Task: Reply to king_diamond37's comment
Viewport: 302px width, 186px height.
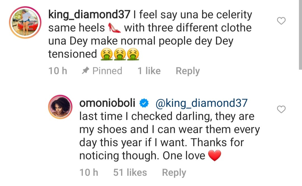Action: pyautogui.click(x=188, y=71)
